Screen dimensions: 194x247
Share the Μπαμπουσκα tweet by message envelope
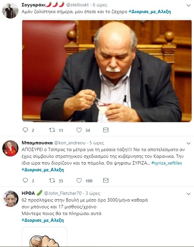pyautogui.click(x=106, y=180)
